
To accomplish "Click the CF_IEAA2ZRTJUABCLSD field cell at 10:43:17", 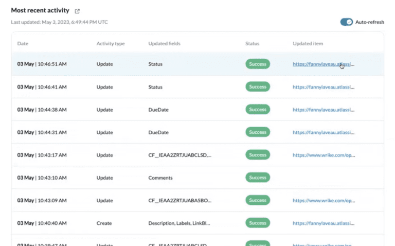I will coord(180,155).
